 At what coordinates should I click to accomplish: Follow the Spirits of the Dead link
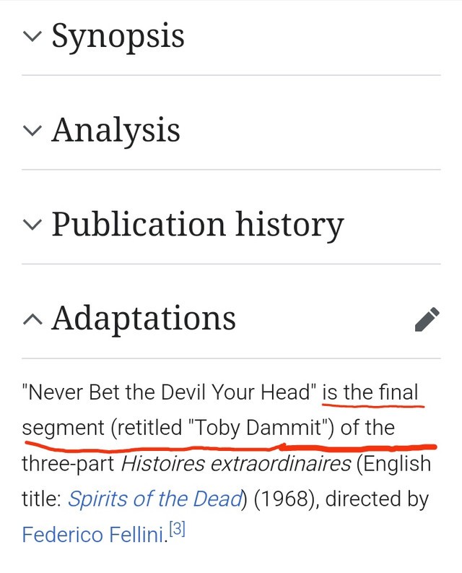pos(155,499)
